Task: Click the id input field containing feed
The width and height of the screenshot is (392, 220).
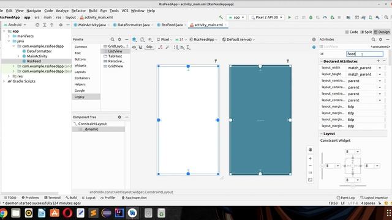Action: click(364, 54)
